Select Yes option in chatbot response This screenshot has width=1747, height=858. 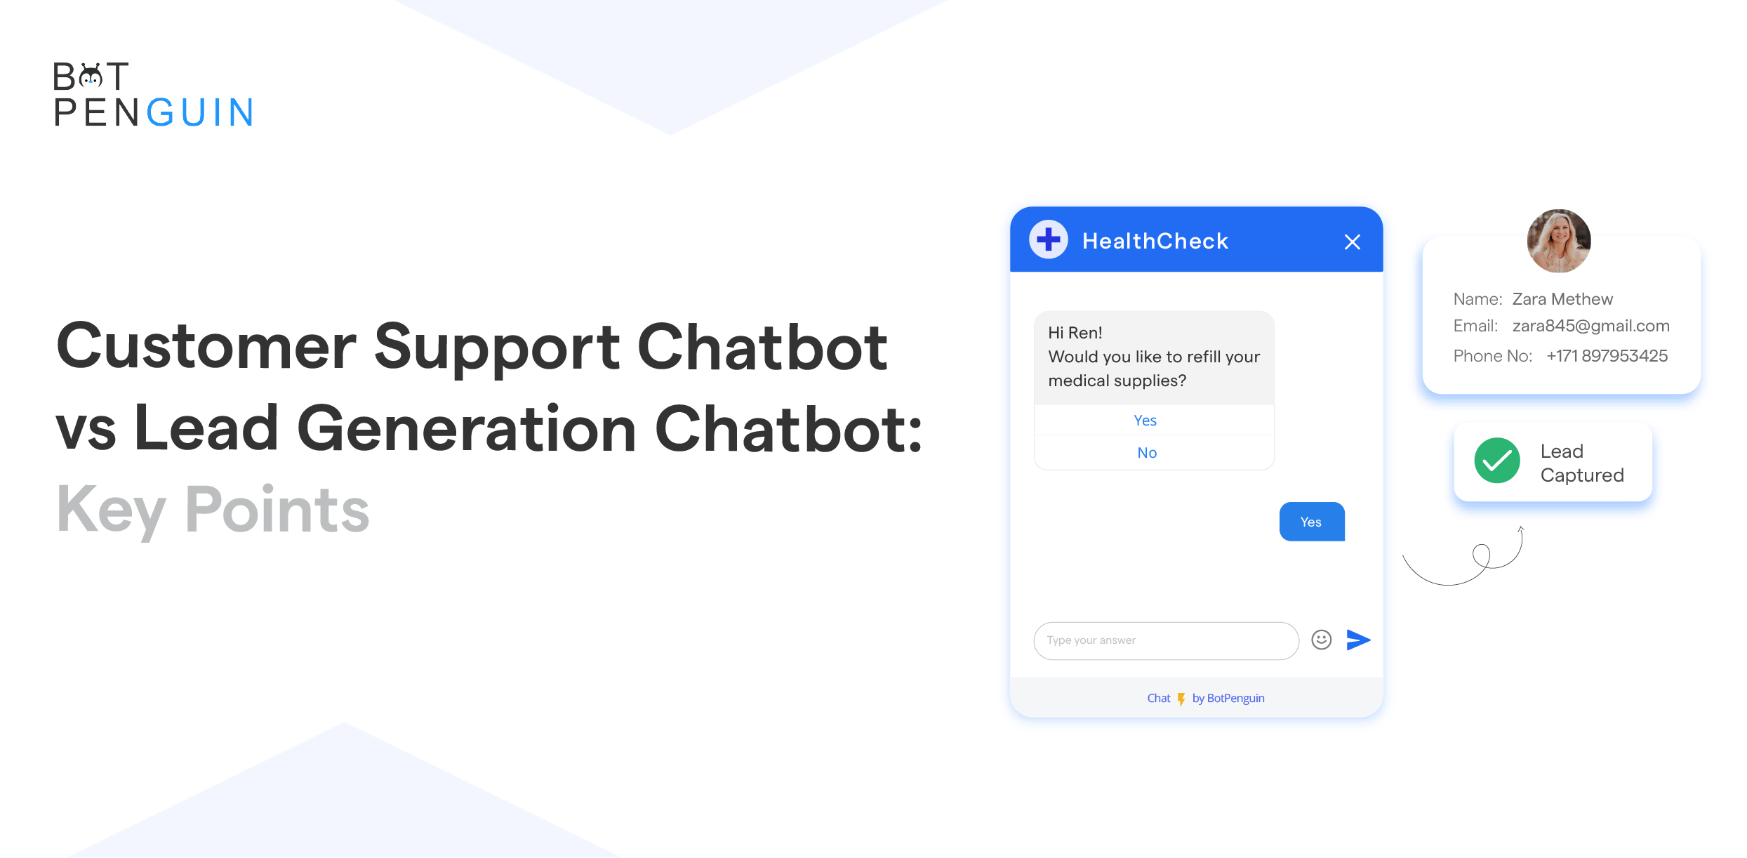1145,421
